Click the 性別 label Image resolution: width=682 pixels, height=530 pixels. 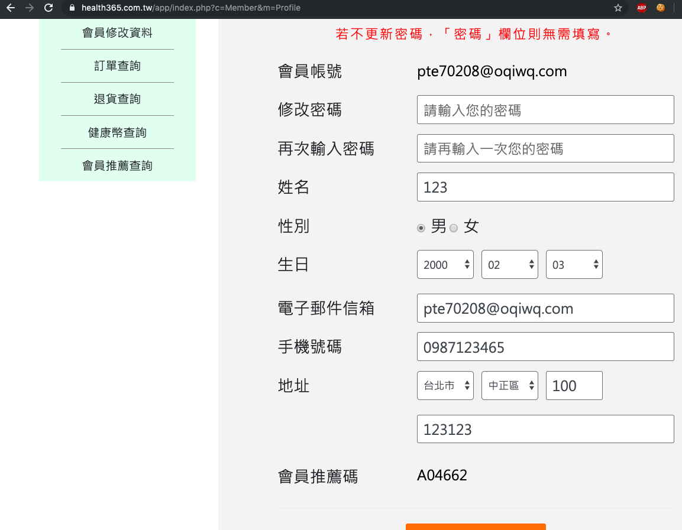point(293,226)
